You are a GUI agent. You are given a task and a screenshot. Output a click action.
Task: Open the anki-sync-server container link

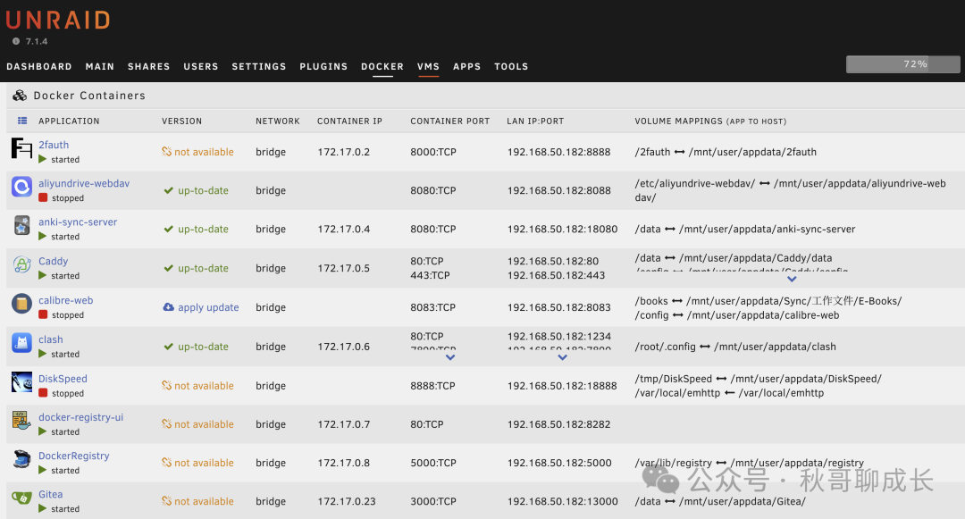(x=78, y=222)
